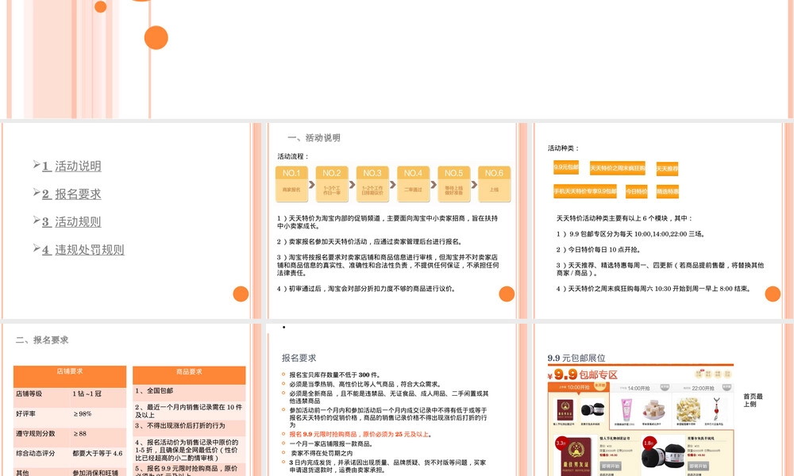
Task: Select the NO.6 step box in 活动流程
Action: pos(494,184)
